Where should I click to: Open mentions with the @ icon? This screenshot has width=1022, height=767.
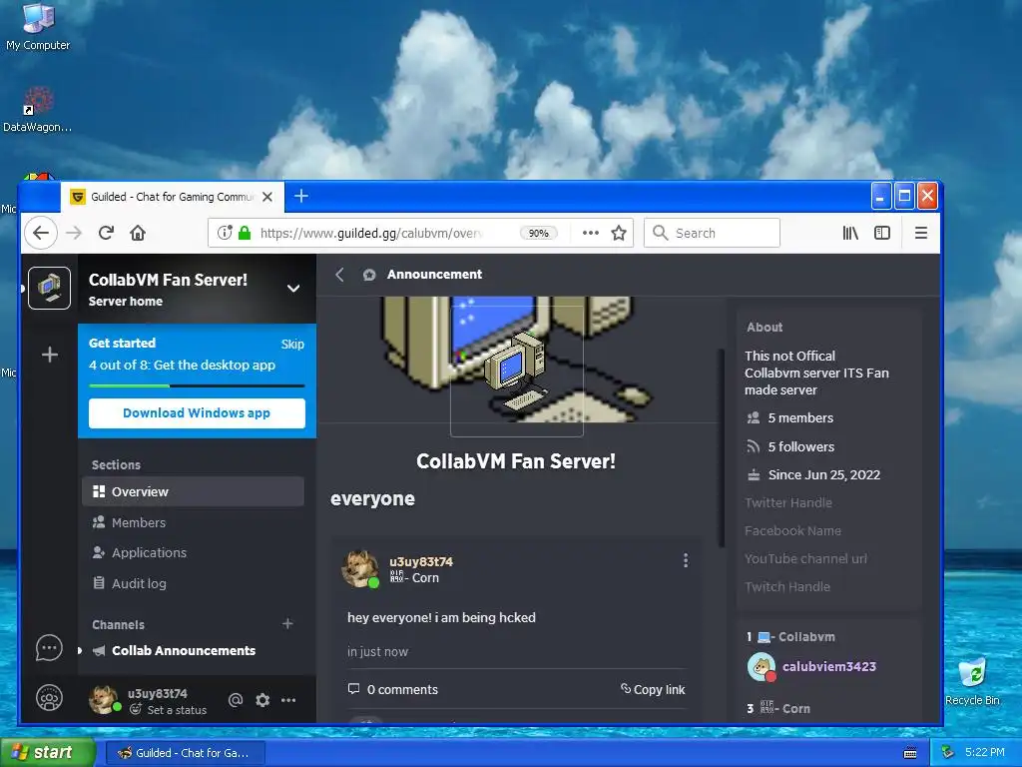point(236,700)
